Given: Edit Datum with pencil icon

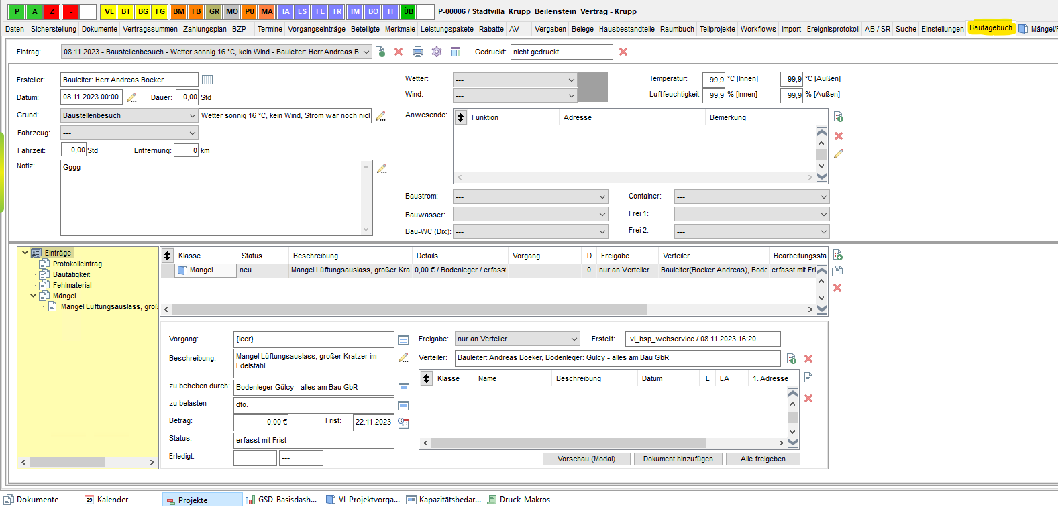Looking at the screenshot, I should [x=131, y=97].
